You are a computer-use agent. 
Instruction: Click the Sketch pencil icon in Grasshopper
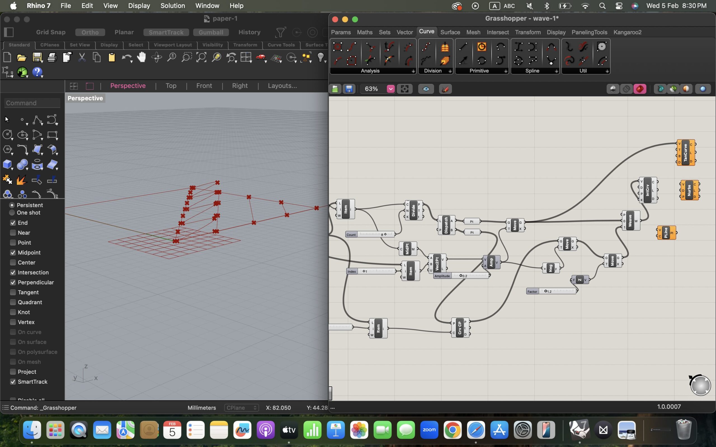(x=446, y=89)
